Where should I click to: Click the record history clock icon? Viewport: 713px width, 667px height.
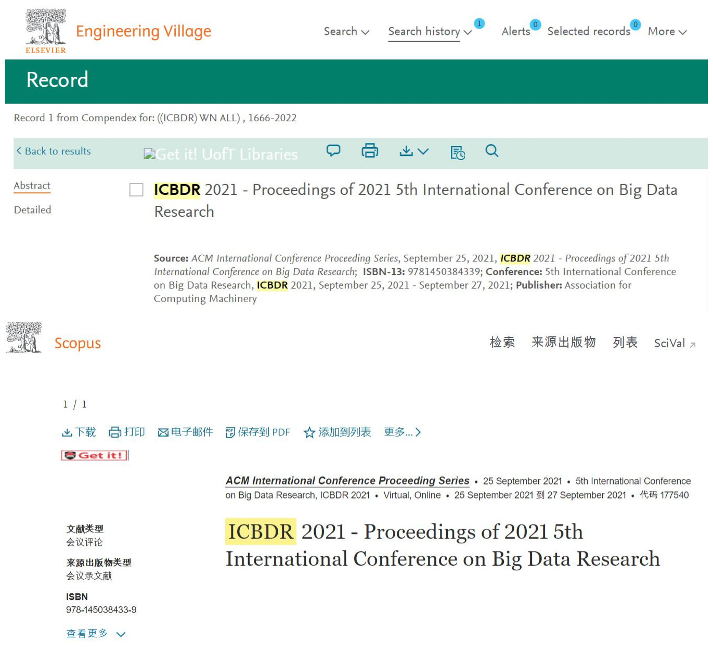click(x=458, y=152)
